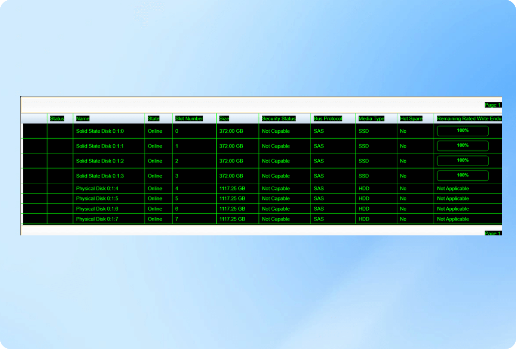Viewport: 516px width, 349px height.
Task: Sort by the Name column header
Action: click(x=83, y=118)
